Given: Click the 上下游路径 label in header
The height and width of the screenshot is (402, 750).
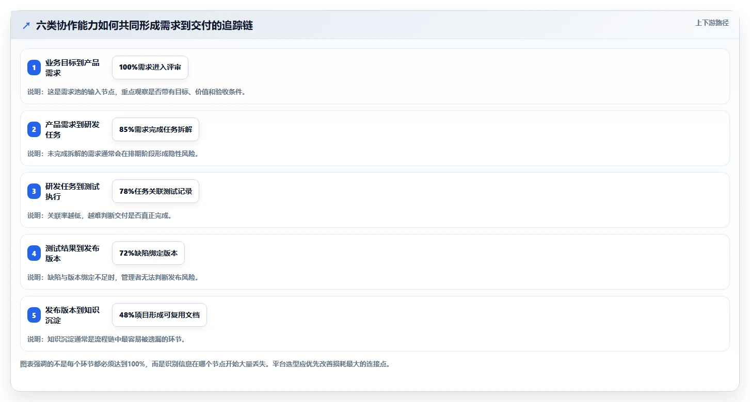Looking at the screenshot, I should [x=712, y=23].
